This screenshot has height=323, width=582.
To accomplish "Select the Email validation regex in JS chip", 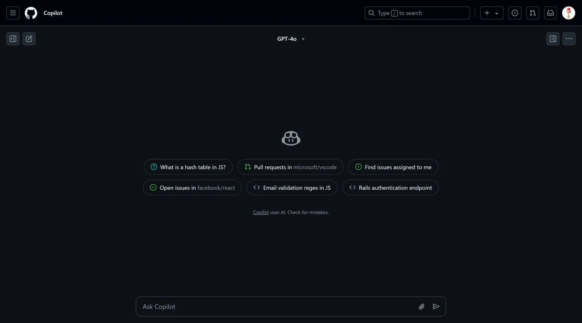I will click(x=291, y=187).
